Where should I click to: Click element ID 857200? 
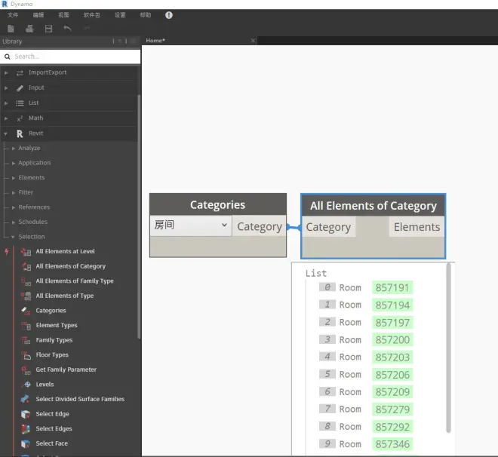tap(392, 340)
